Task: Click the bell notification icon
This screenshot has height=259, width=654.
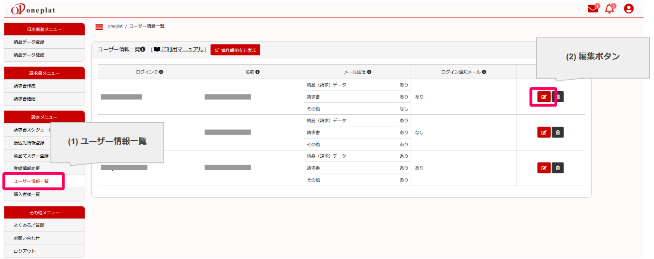Action: (x=609, y=9)
